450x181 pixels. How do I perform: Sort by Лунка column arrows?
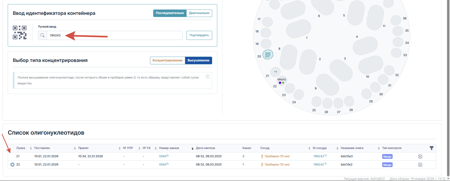tap(31, 148)
